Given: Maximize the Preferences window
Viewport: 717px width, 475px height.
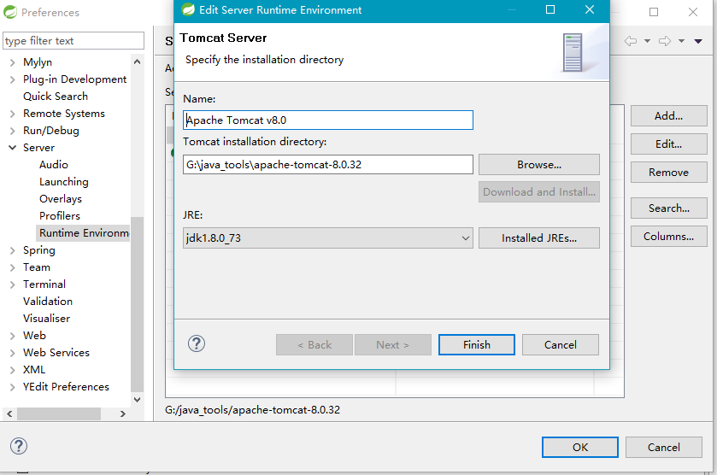Looking at the screenshot, I should [654, 12].
